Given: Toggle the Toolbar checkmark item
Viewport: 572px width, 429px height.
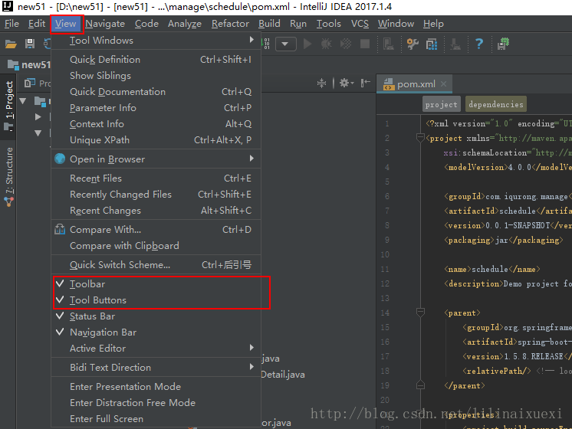Looking at the screenshot, I should (x=156, y=284).
